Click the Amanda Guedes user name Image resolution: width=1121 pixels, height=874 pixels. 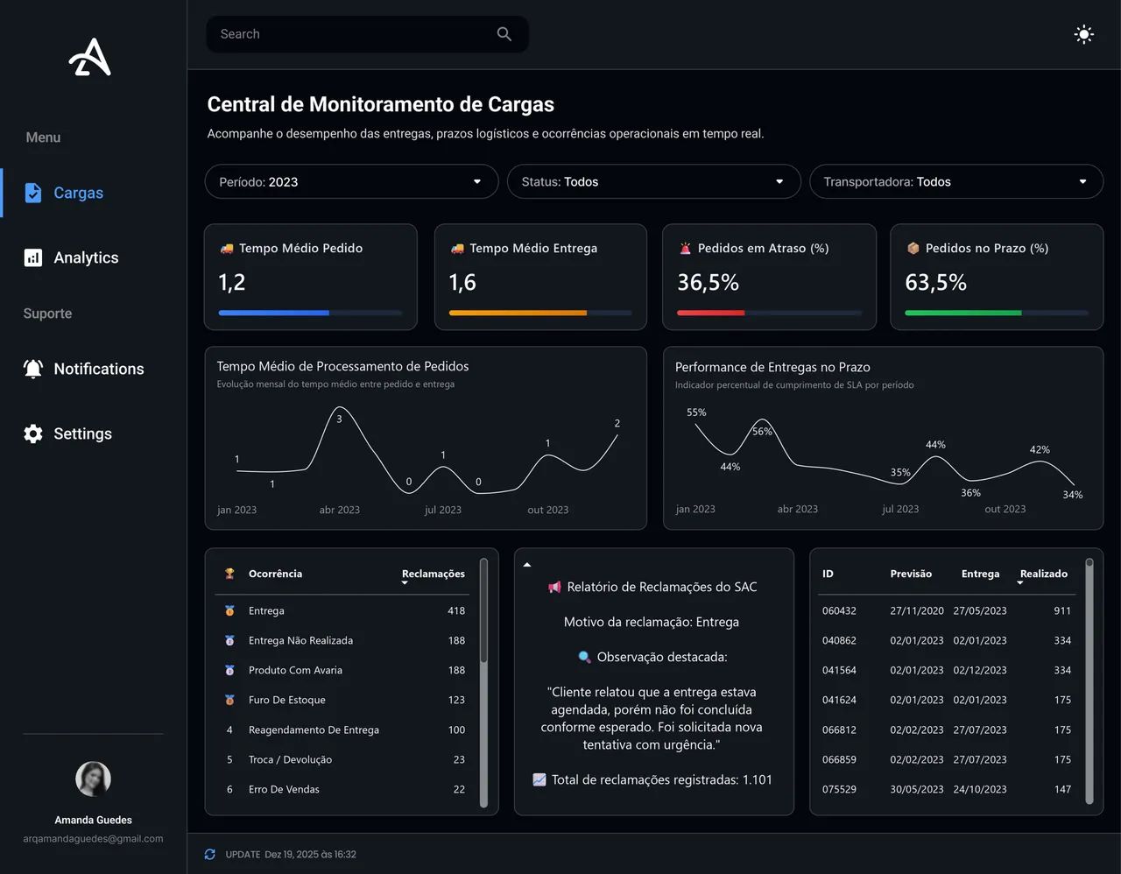[93, 820]
